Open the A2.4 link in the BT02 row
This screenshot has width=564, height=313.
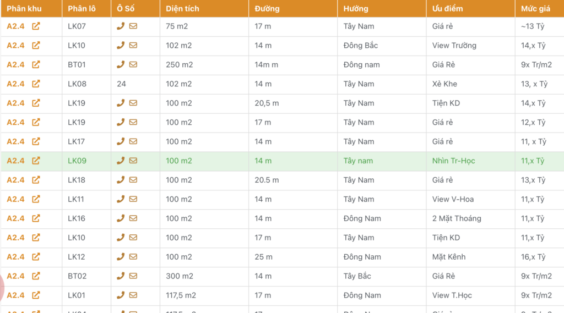pyautogui.click(x=15, y=276)
